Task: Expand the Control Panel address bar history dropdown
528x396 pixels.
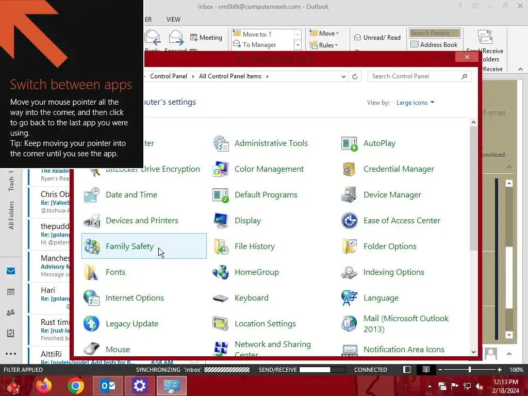Action: [343, 77]
